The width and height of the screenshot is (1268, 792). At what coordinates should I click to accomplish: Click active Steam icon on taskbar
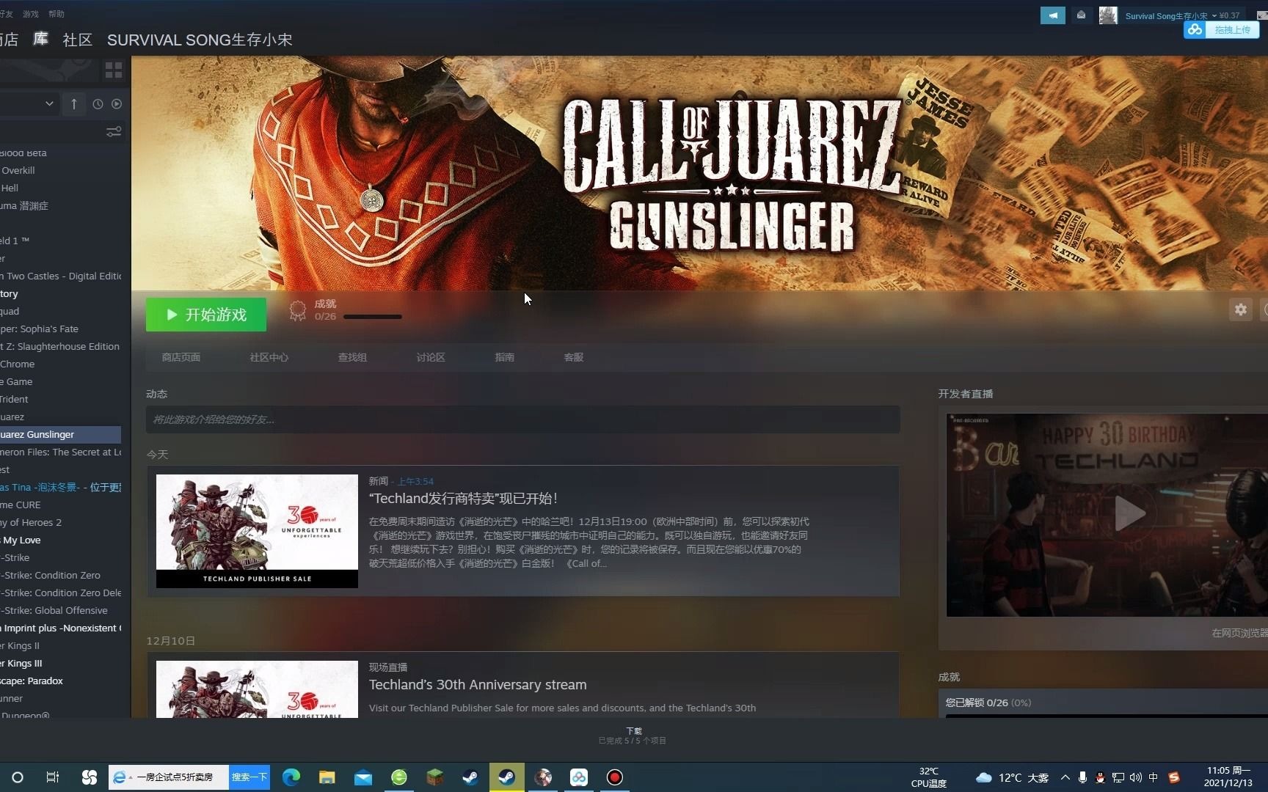point(506,777)
